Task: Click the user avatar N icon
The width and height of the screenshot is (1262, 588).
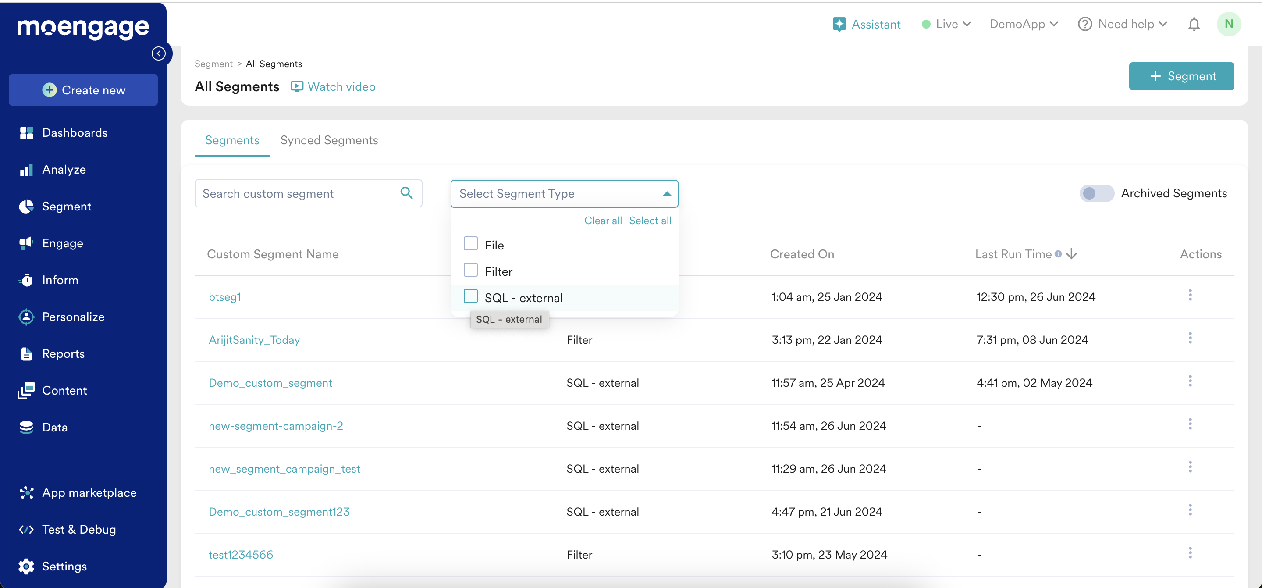Action: 1228,24
